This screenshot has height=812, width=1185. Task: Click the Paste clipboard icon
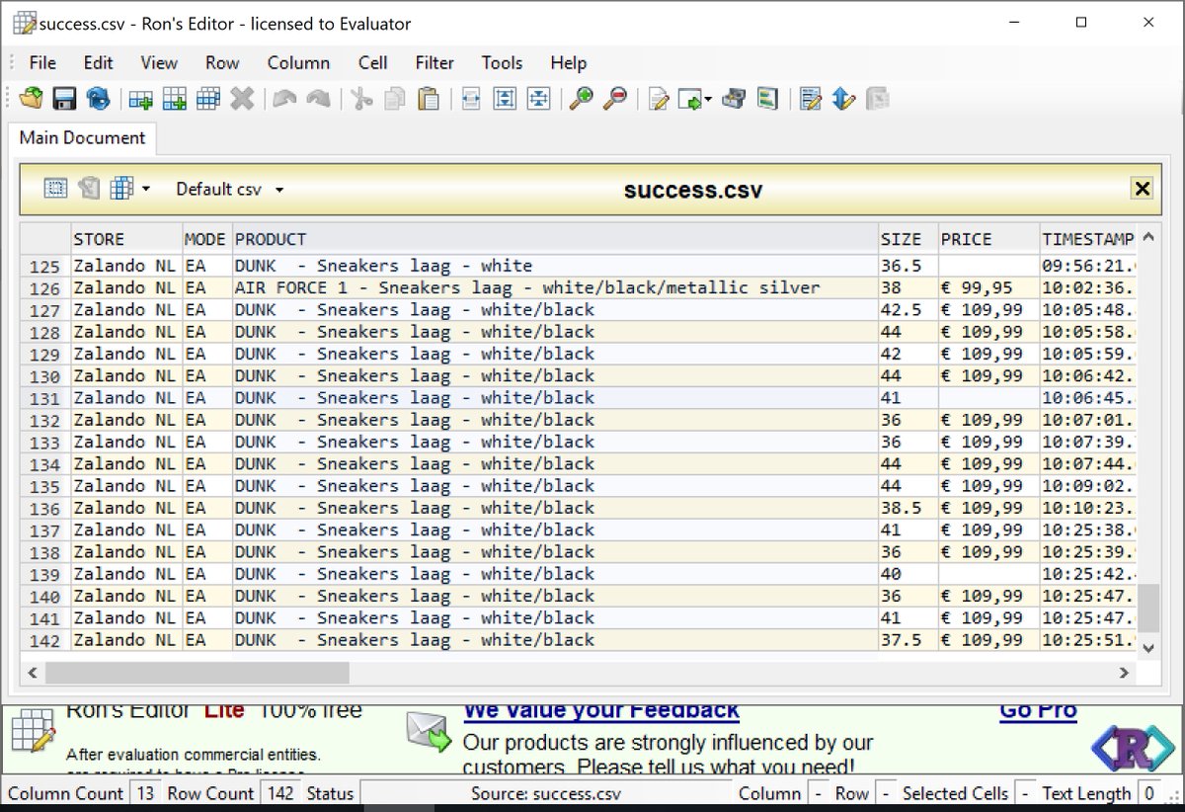(x=429, y=99)
